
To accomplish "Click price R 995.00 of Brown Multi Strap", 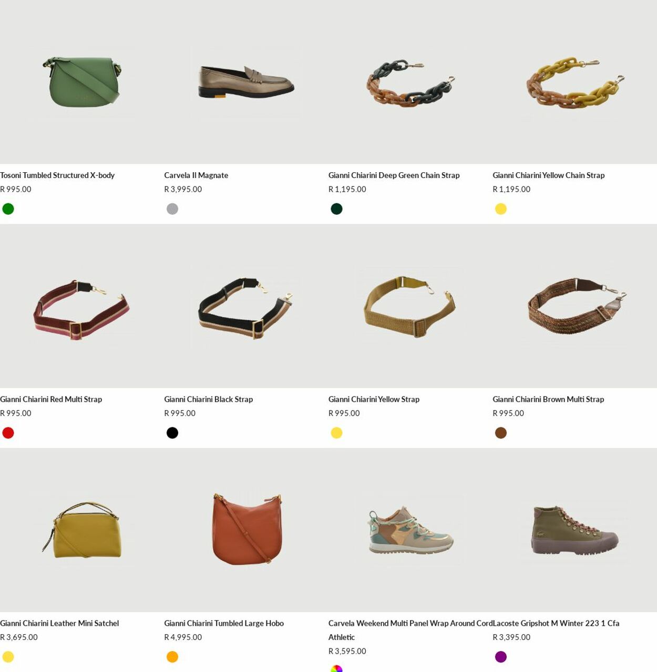I will tap(508, 414).
